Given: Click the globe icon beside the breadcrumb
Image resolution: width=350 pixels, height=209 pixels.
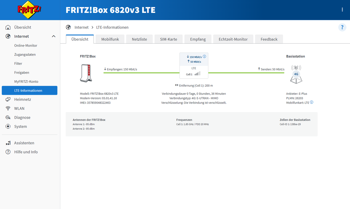Looking at the screenshot, I should [x=68, y=27].
